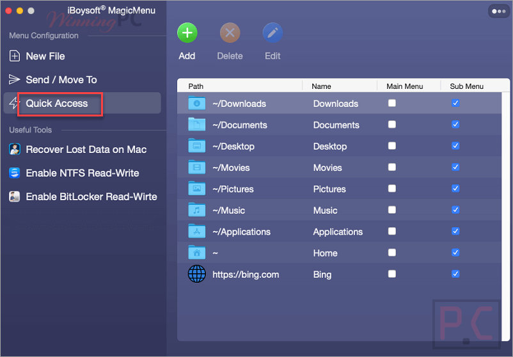Click the green Add button icon

point(187,33)
